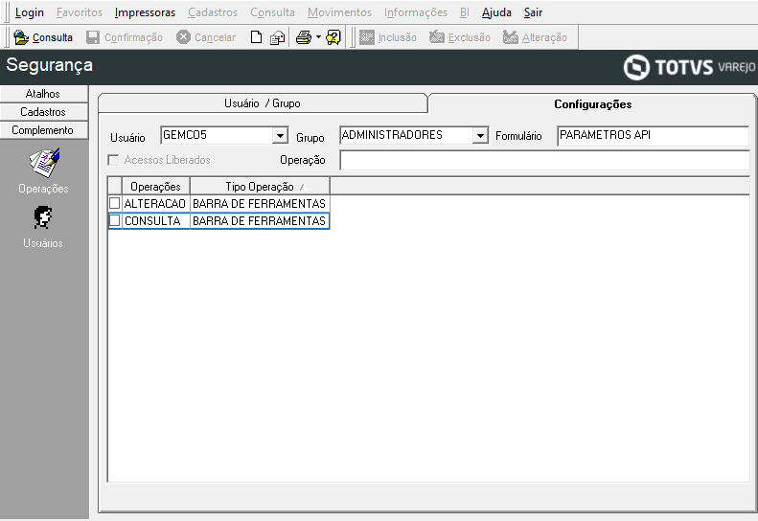Switch to the Usuário / Grupo tab
This screenshot has width=758, height=521.
click(263, 102)
